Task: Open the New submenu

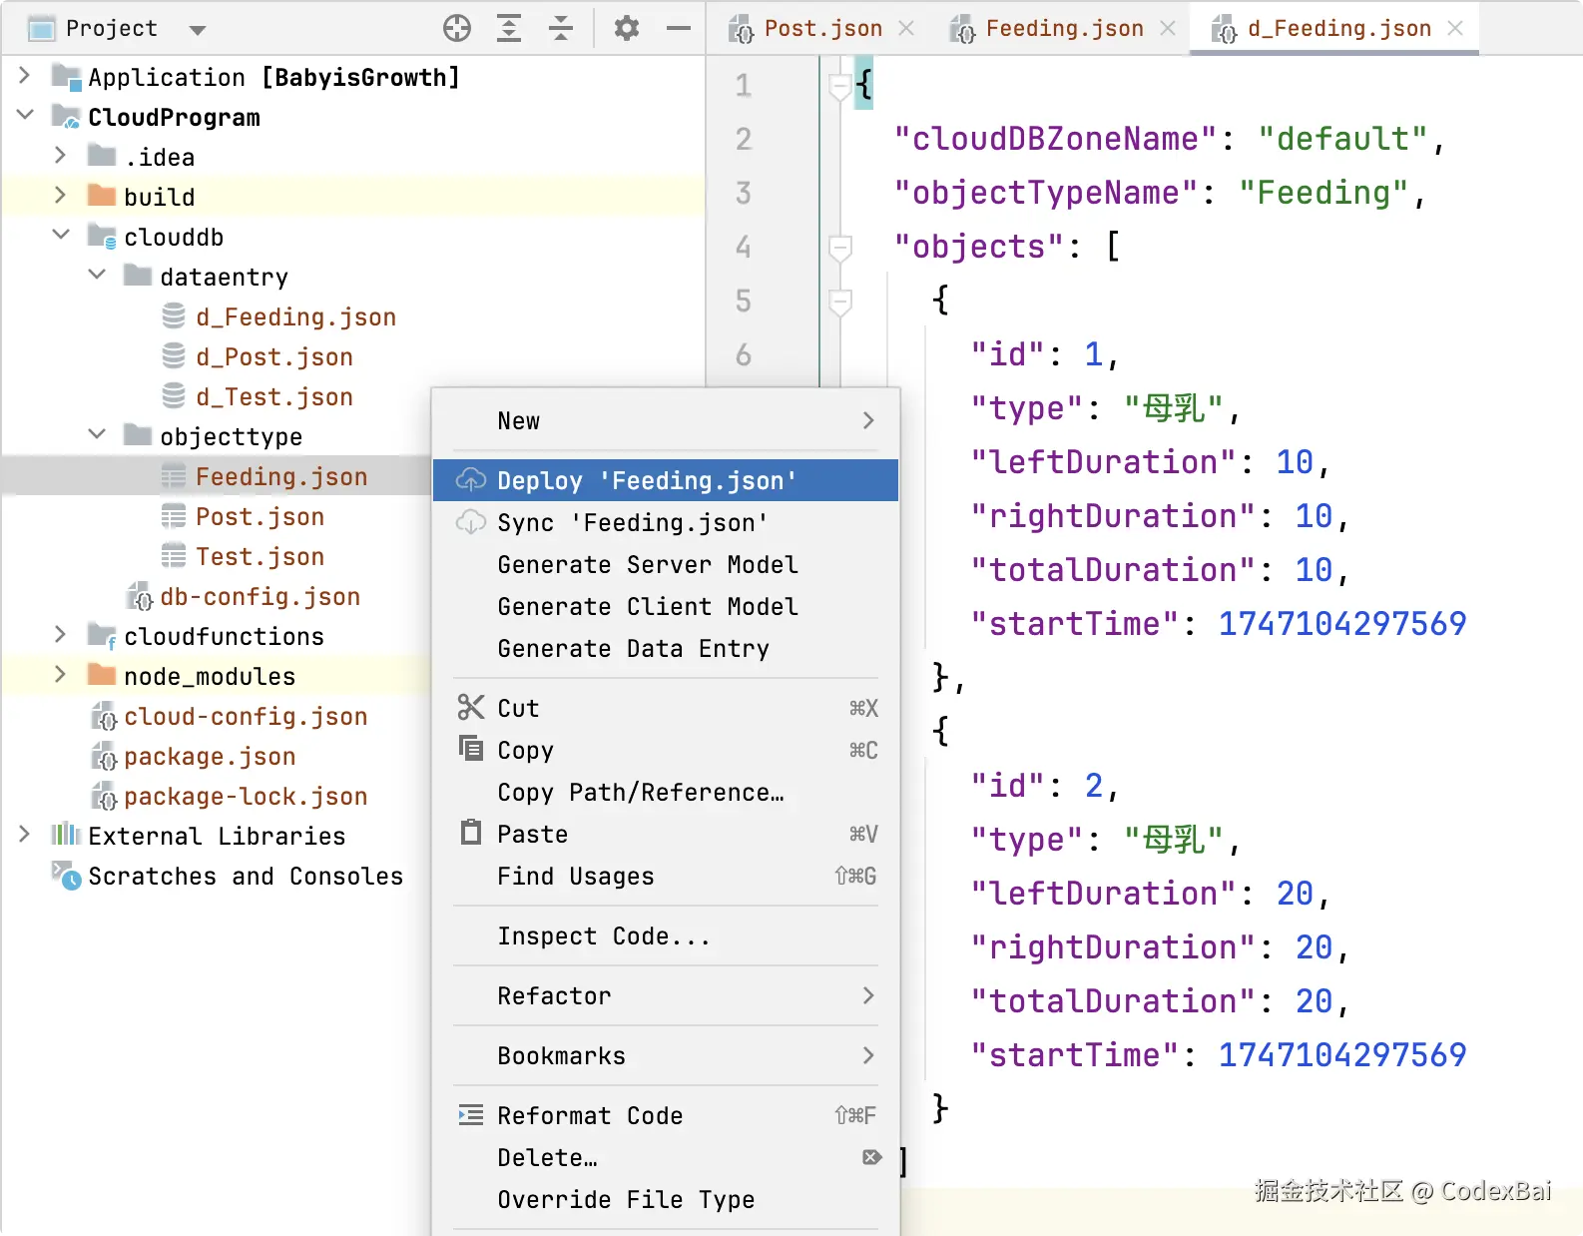Action: [x=666, y=420]
